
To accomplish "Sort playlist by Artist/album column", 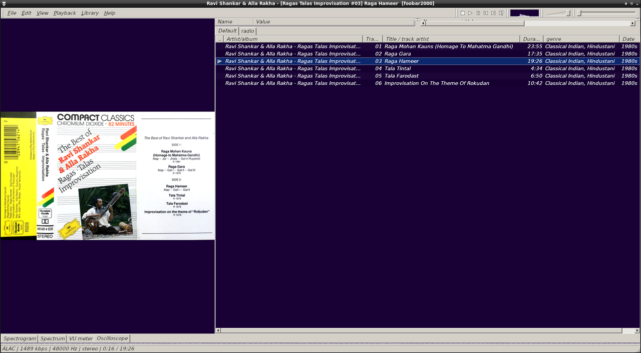I will coord(293,39).
